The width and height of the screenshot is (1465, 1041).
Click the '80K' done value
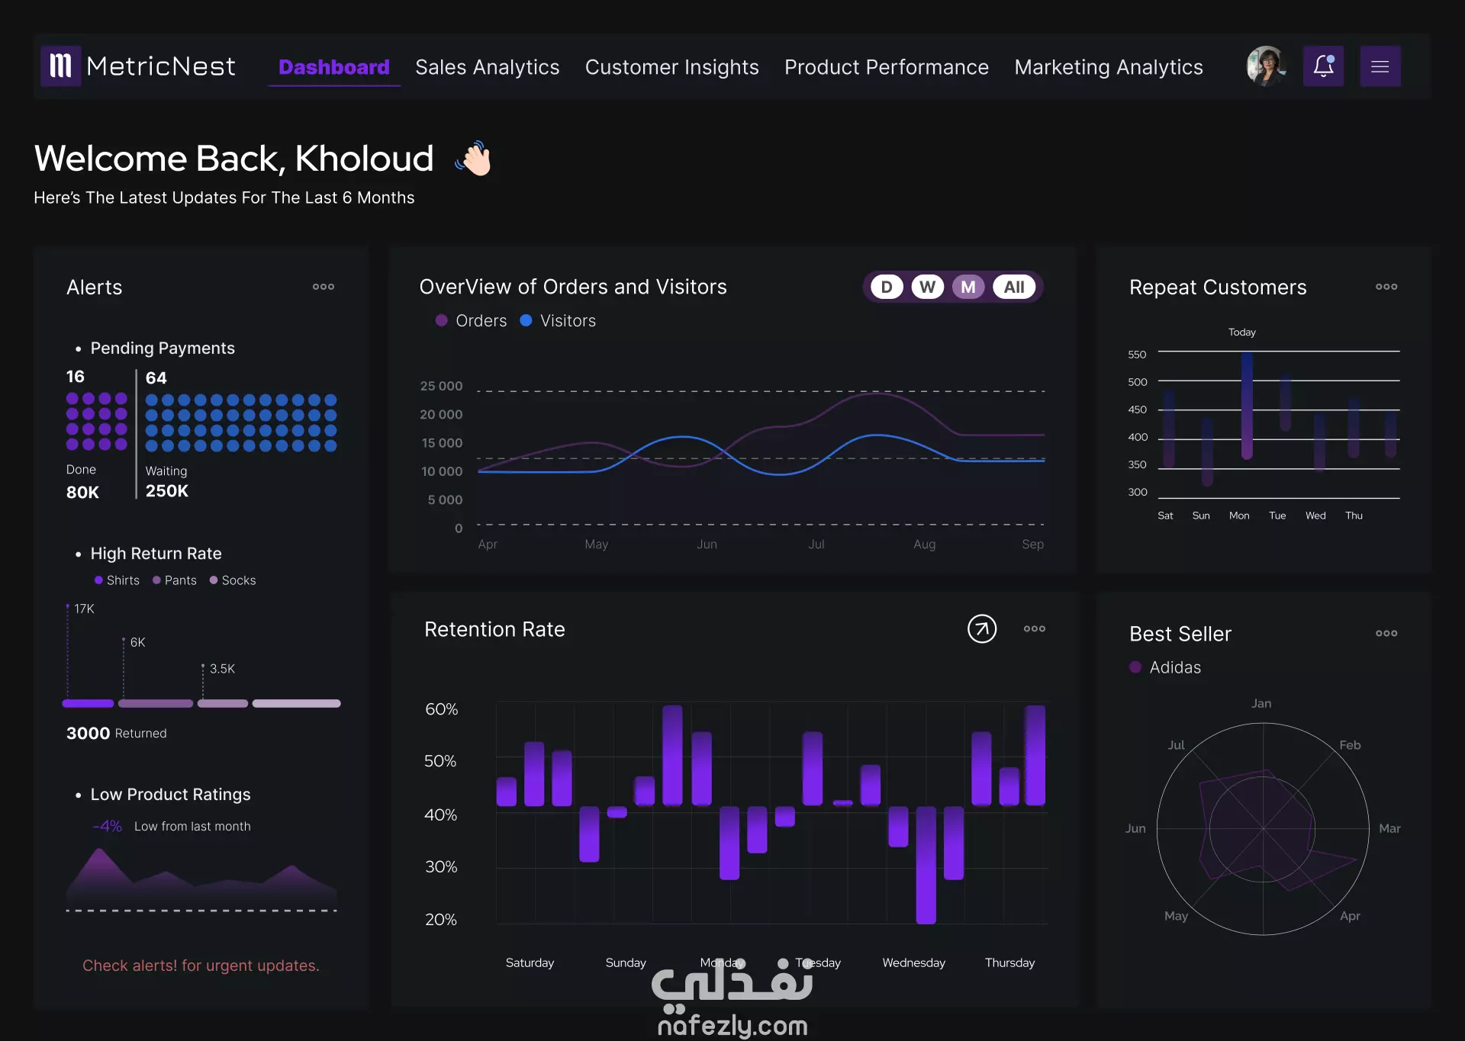pos(82,493)
